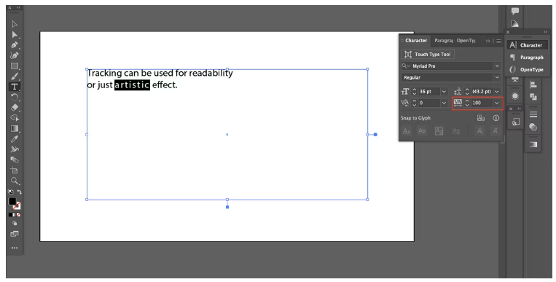Select the Curvature tool
The width and height of the screenshot is (556, 282).
15,55
